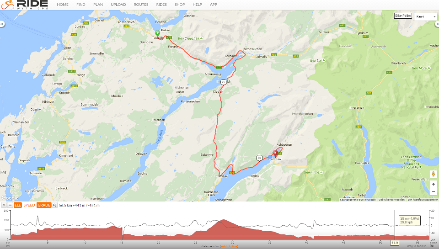Click the Ride with GPS logo
This screenshot has width=439, height=249.
24,5
